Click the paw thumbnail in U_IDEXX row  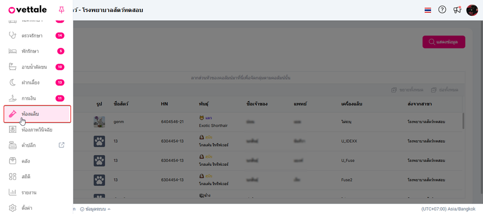pyautogui.click(x=100, y=141)
